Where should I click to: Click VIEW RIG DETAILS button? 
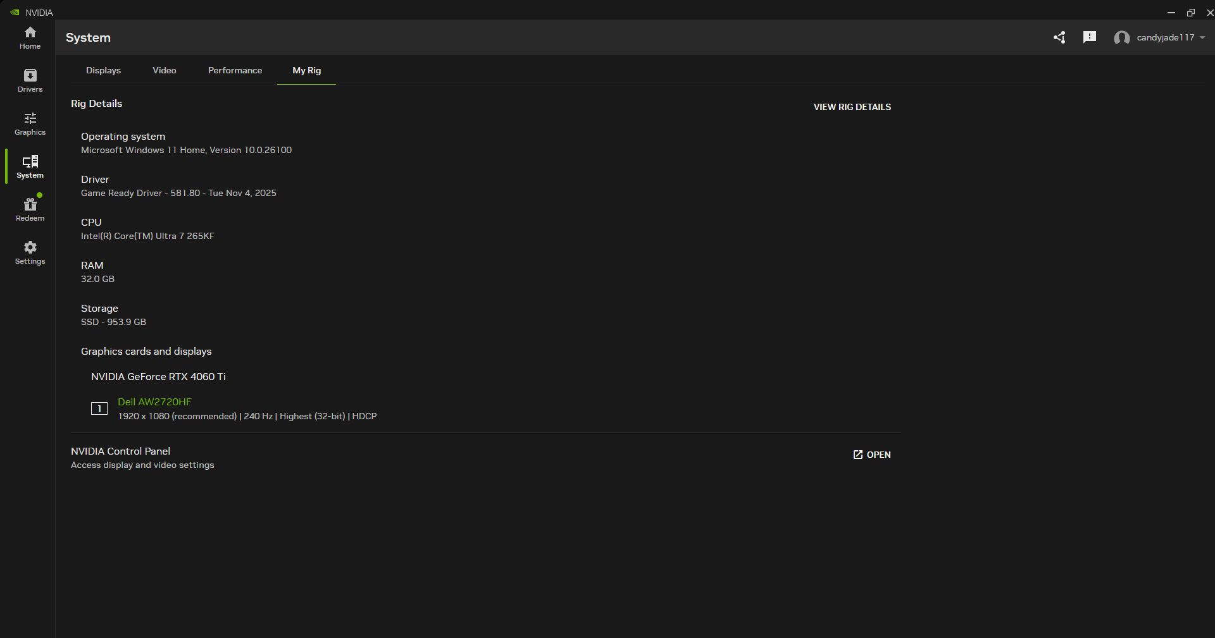852,107
